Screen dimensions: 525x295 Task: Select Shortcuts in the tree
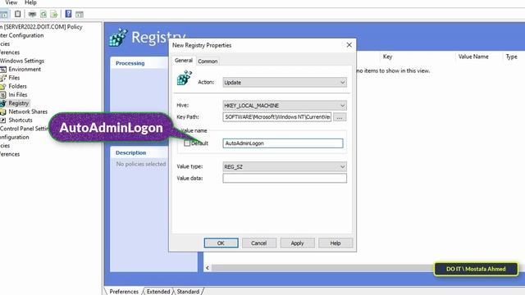[21, 120]
